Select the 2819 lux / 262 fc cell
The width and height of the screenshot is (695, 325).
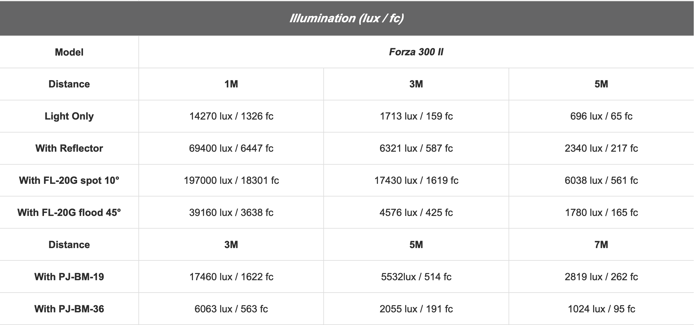click(601, 277)
